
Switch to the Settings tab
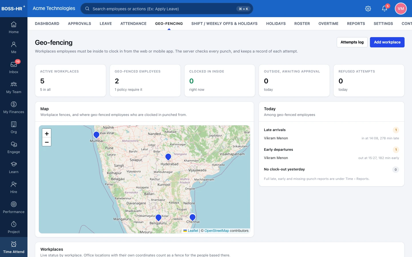click(383, 24)
